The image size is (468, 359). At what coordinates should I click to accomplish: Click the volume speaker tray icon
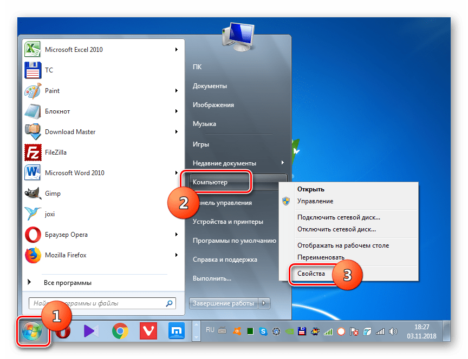393,331
